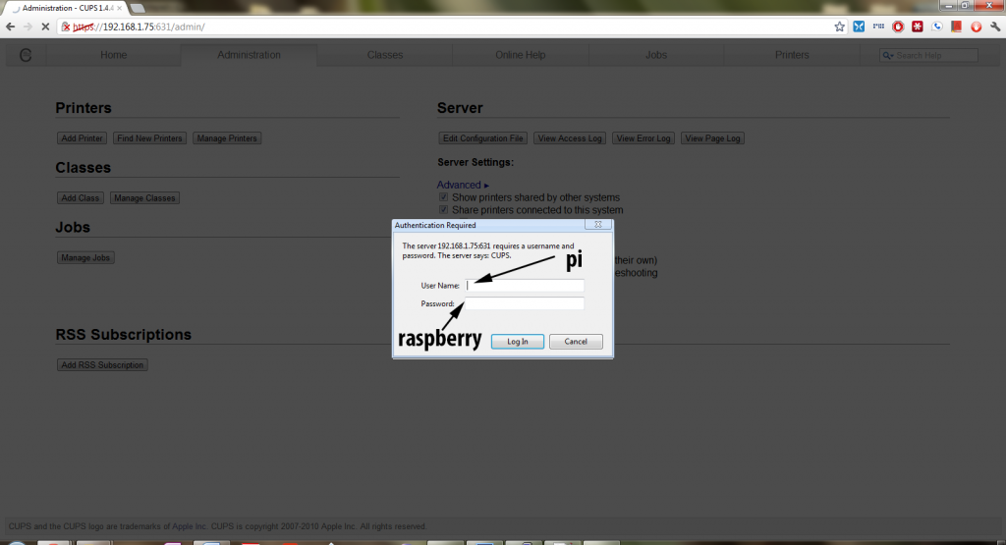Click the blue dotted grid extension icon
Image resolution: width=1006 pixels, height=545 pixels.
[x=878, y=27]
